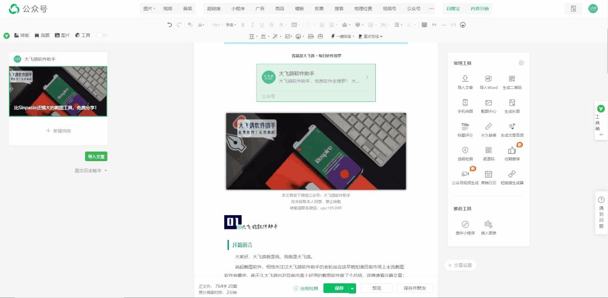Screen dimensions: 608x298
Task: Open 营销日历 calendar tool
Action: point(489,177)
